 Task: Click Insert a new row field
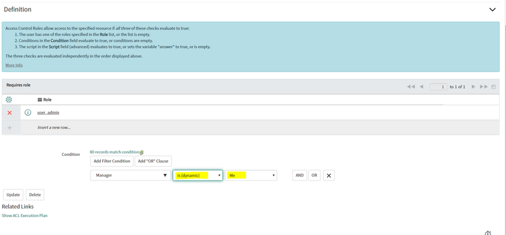[54, 127]
